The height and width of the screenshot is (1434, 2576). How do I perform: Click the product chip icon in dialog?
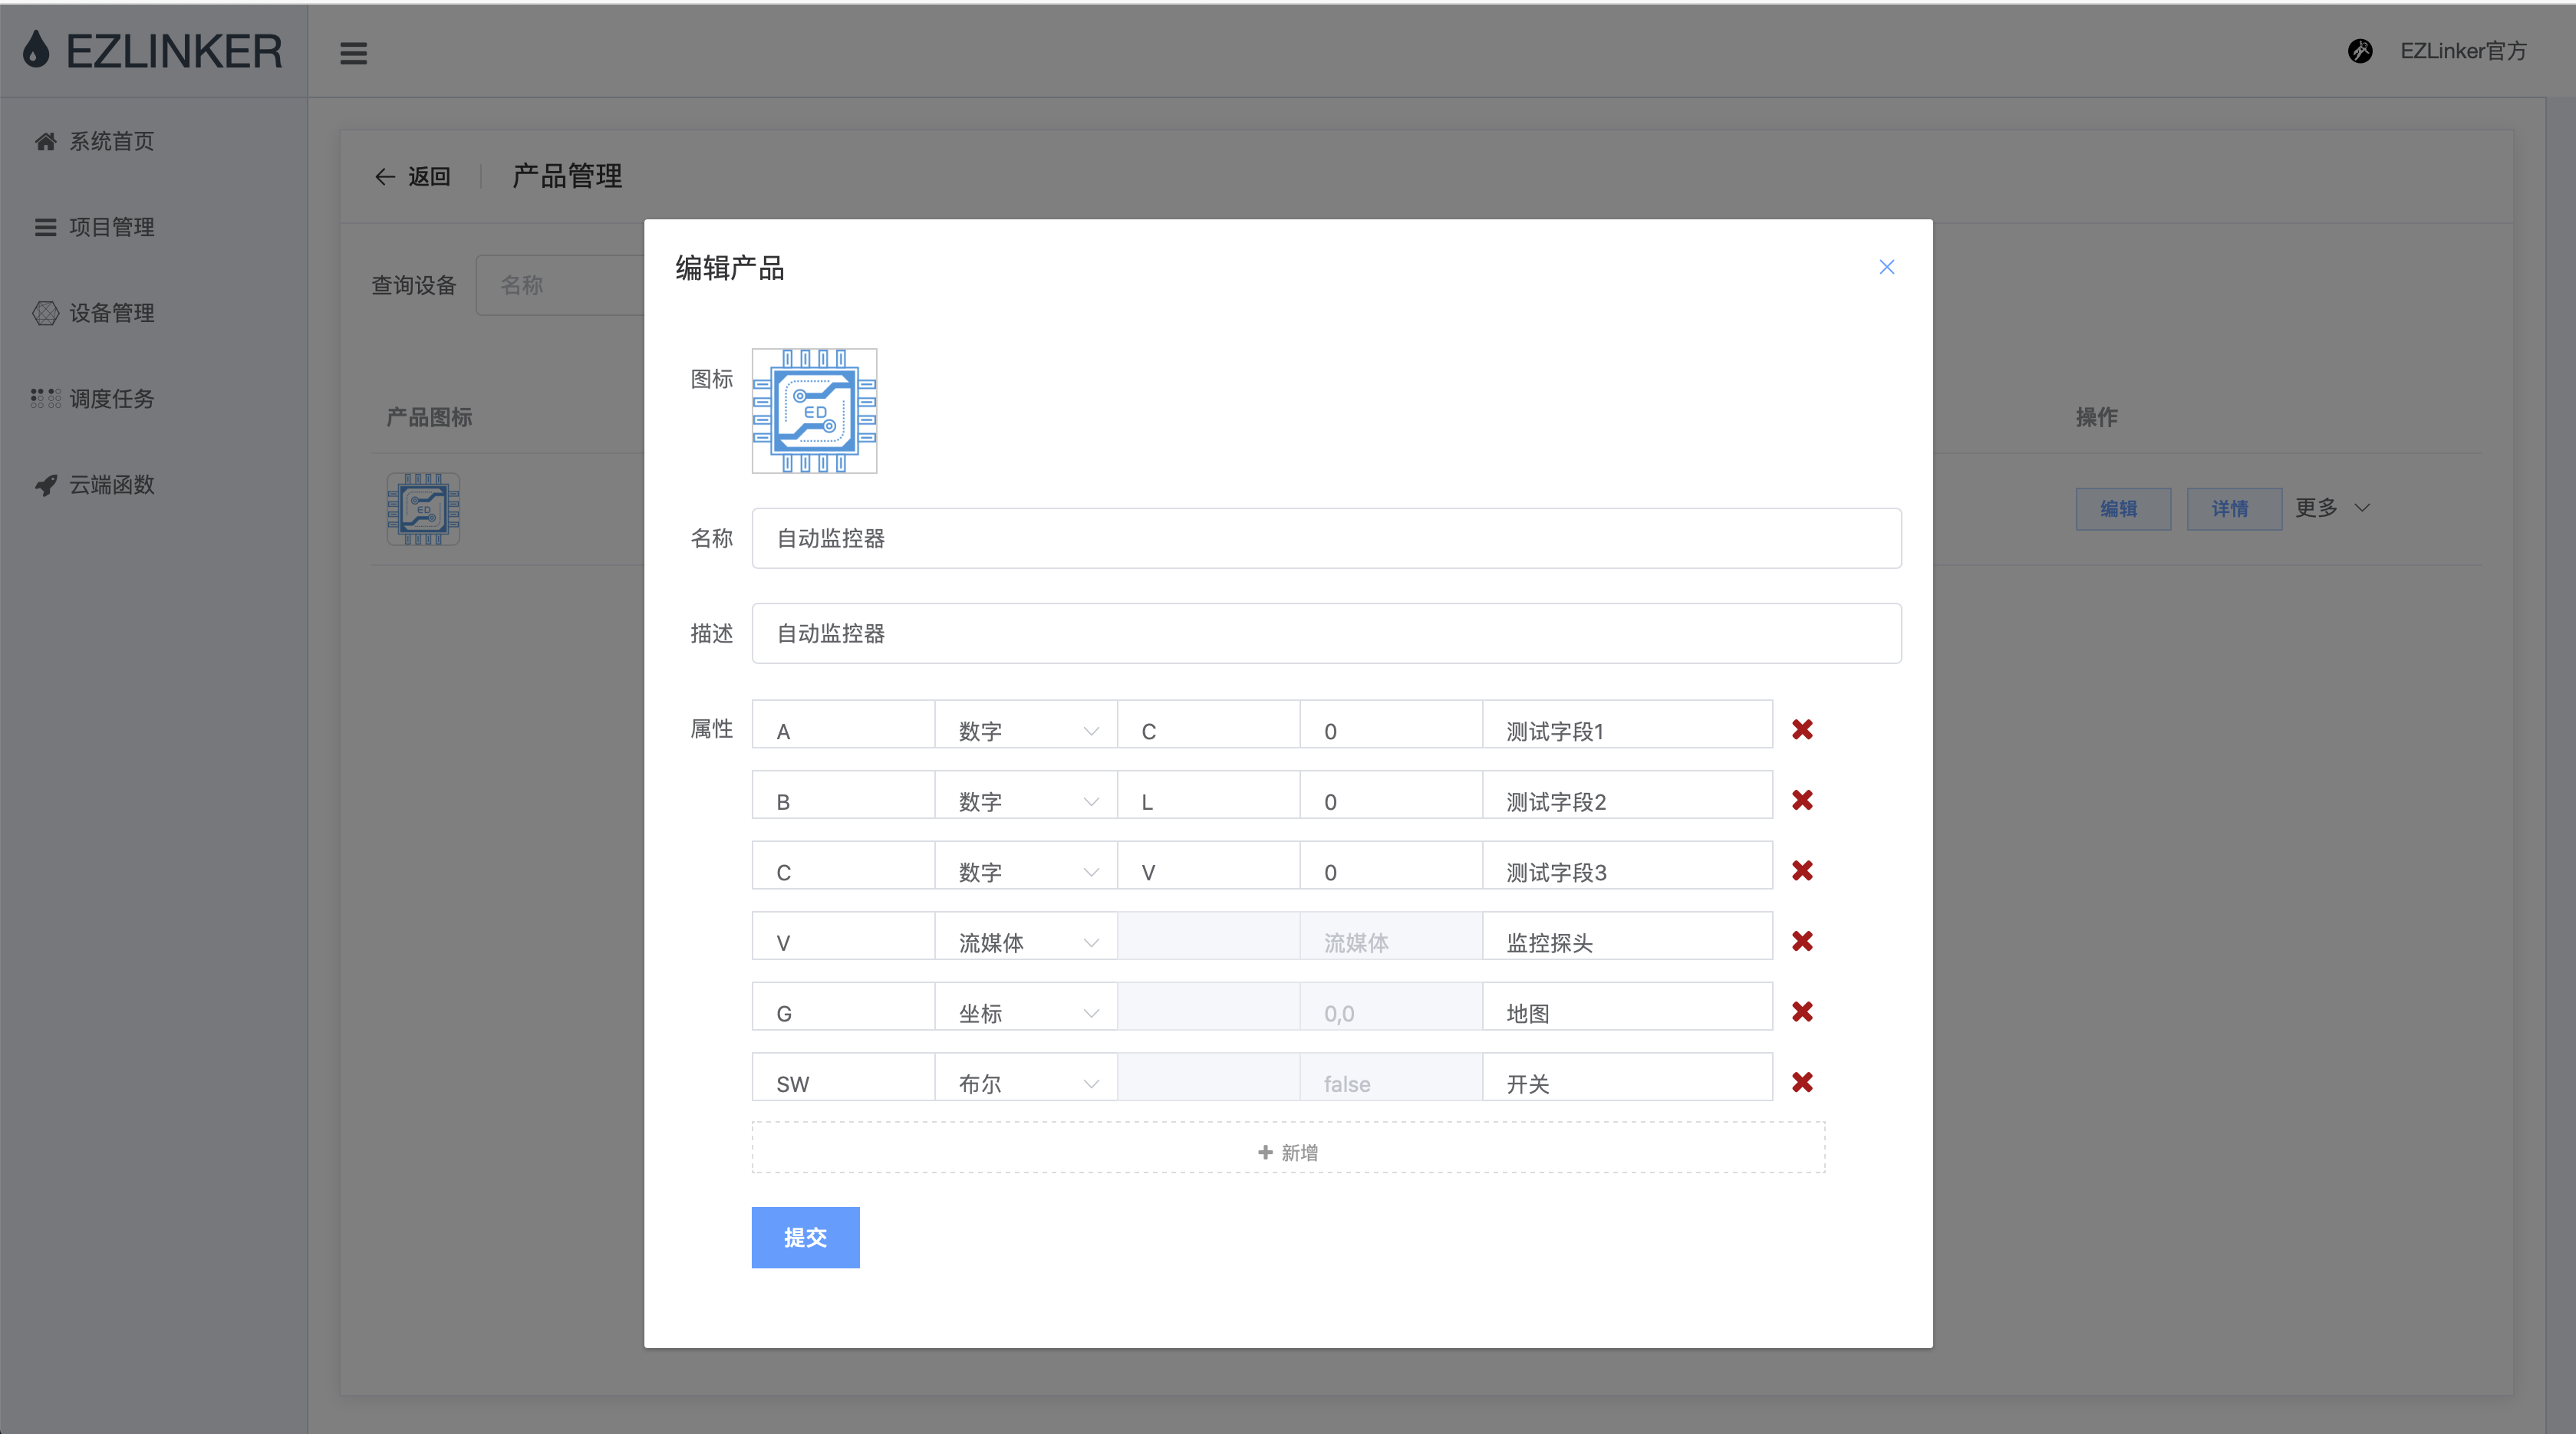coord(814,411)
